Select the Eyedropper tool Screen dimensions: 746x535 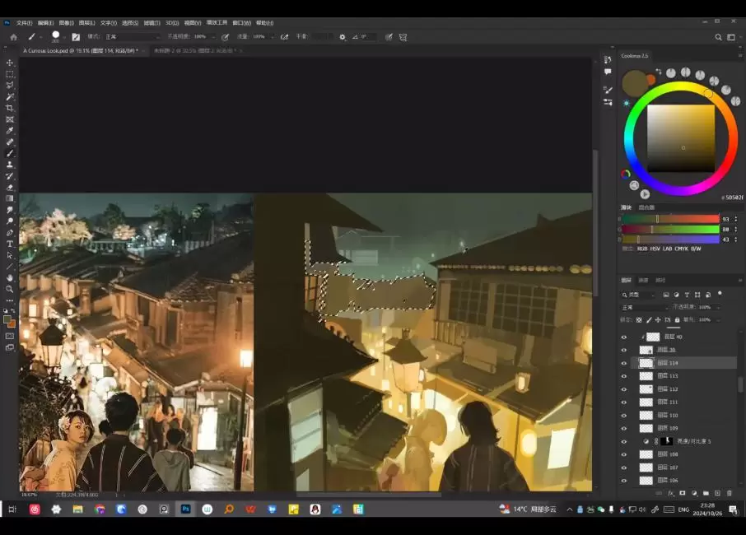[10, 131]
